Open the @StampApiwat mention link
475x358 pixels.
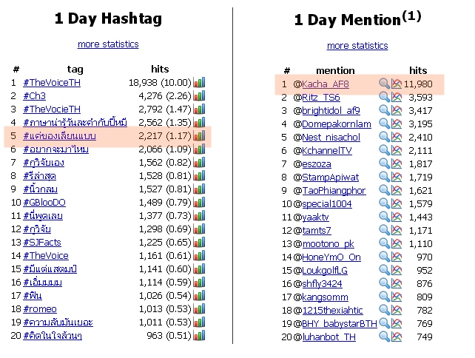(x=331, y=178)
